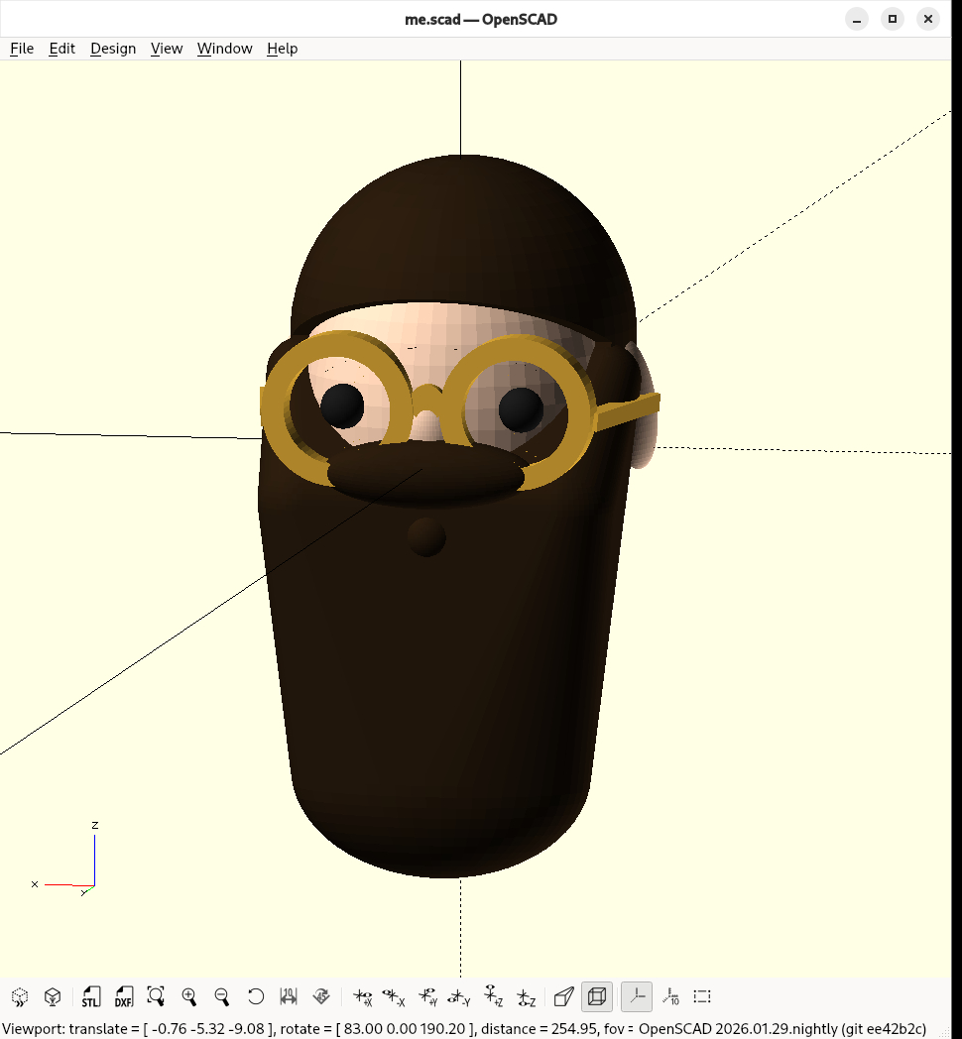Viewport: 962px width, 1039px height.
Task: Export the model as STL
Action: pos(91,996)
